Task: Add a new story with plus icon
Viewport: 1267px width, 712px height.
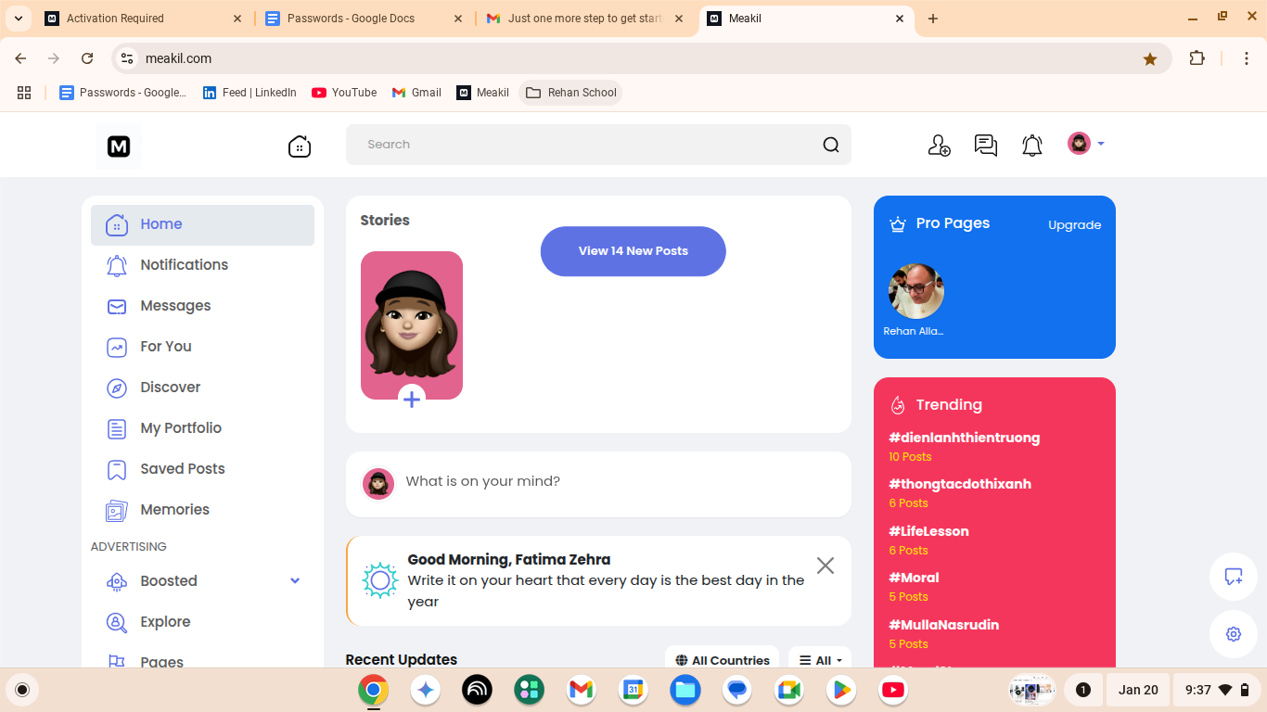Action: coord(412,399)
